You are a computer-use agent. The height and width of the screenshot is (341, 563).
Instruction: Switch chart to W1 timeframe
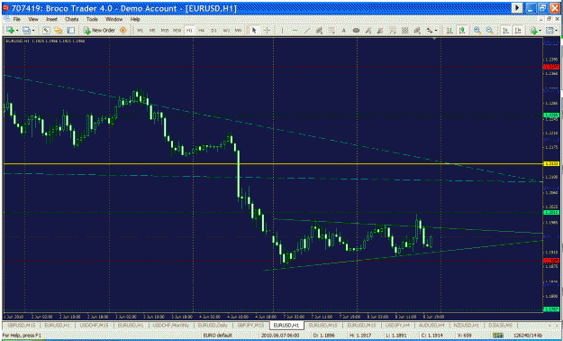[226, 31]
